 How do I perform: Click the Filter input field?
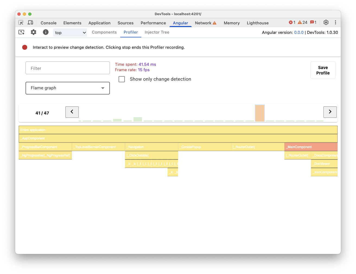[68, 68]
